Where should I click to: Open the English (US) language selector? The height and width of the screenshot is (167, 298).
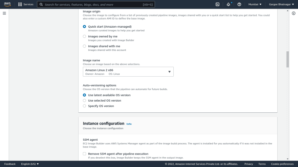[x=30, y=164]
